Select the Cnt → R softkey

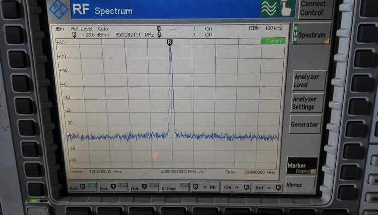pyautogui.click(x=236, y=187)
